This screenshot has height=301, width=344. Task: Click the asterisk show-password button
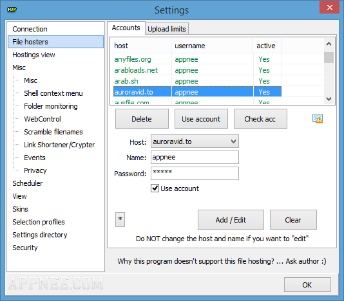click(x=120, y=219)
